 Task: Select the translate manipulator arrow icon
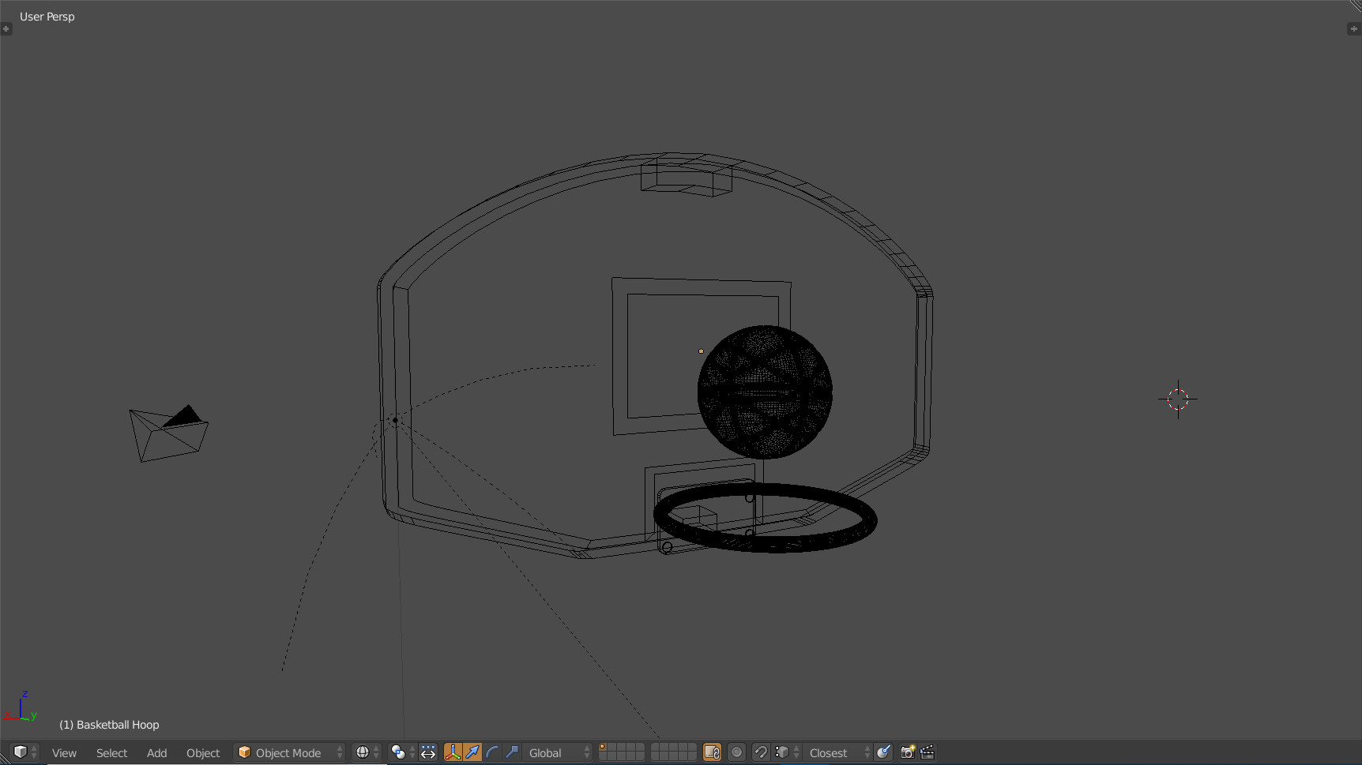[472, 752]
